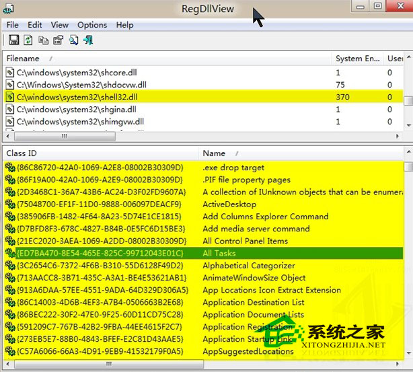Viewport: 413px width, 372px height.
Task: Click the Find toolbar icon
Action: (x=73, y=40)
